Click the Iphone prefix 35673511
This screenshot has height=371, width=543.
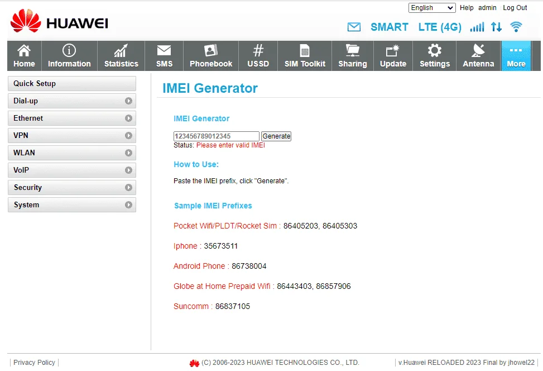pos(220,246)
